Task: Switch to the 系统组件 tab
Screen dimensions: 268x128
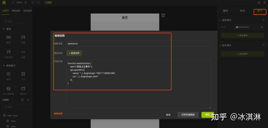Action: pyautogui.click(x=27, y=11)
